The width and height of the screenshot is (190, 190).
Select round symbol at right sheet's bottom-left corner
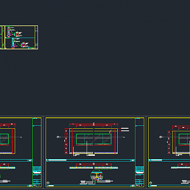click(x=151, y=183)
